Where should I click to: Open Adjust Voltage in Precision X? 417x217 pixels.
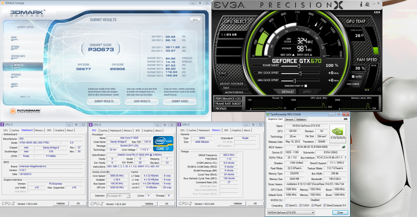pos(231,83)
